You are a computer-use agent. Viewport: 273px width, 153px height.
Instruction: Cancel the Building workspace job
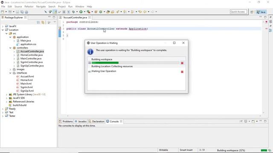(182, 63)
